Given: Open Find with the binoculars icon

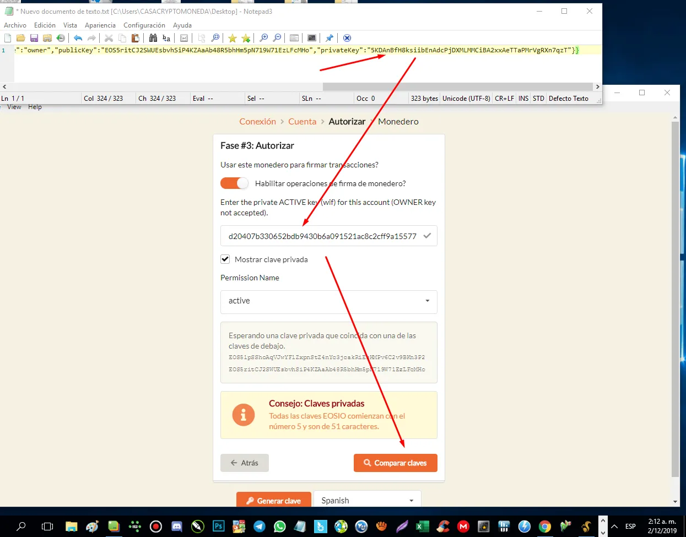Looking at the screenshot, I should (x=153, y=38).
